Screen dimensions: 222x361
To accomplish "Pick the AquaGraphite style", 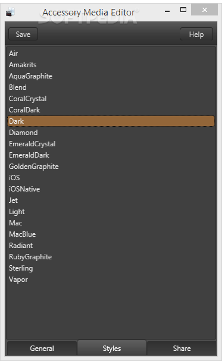I will pos(111,76).
